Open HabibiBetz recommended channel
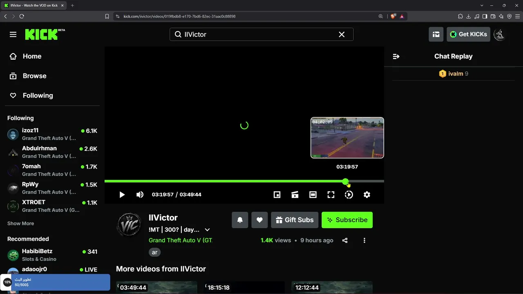Screen dimensions: 523x294 [52, 255]
